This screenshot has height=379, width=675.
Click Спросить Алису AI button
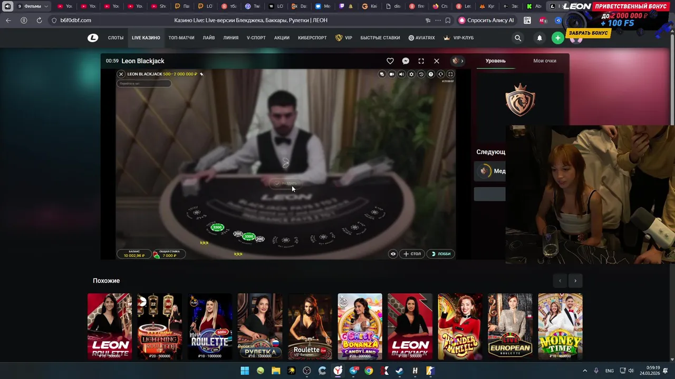(486, 20)
